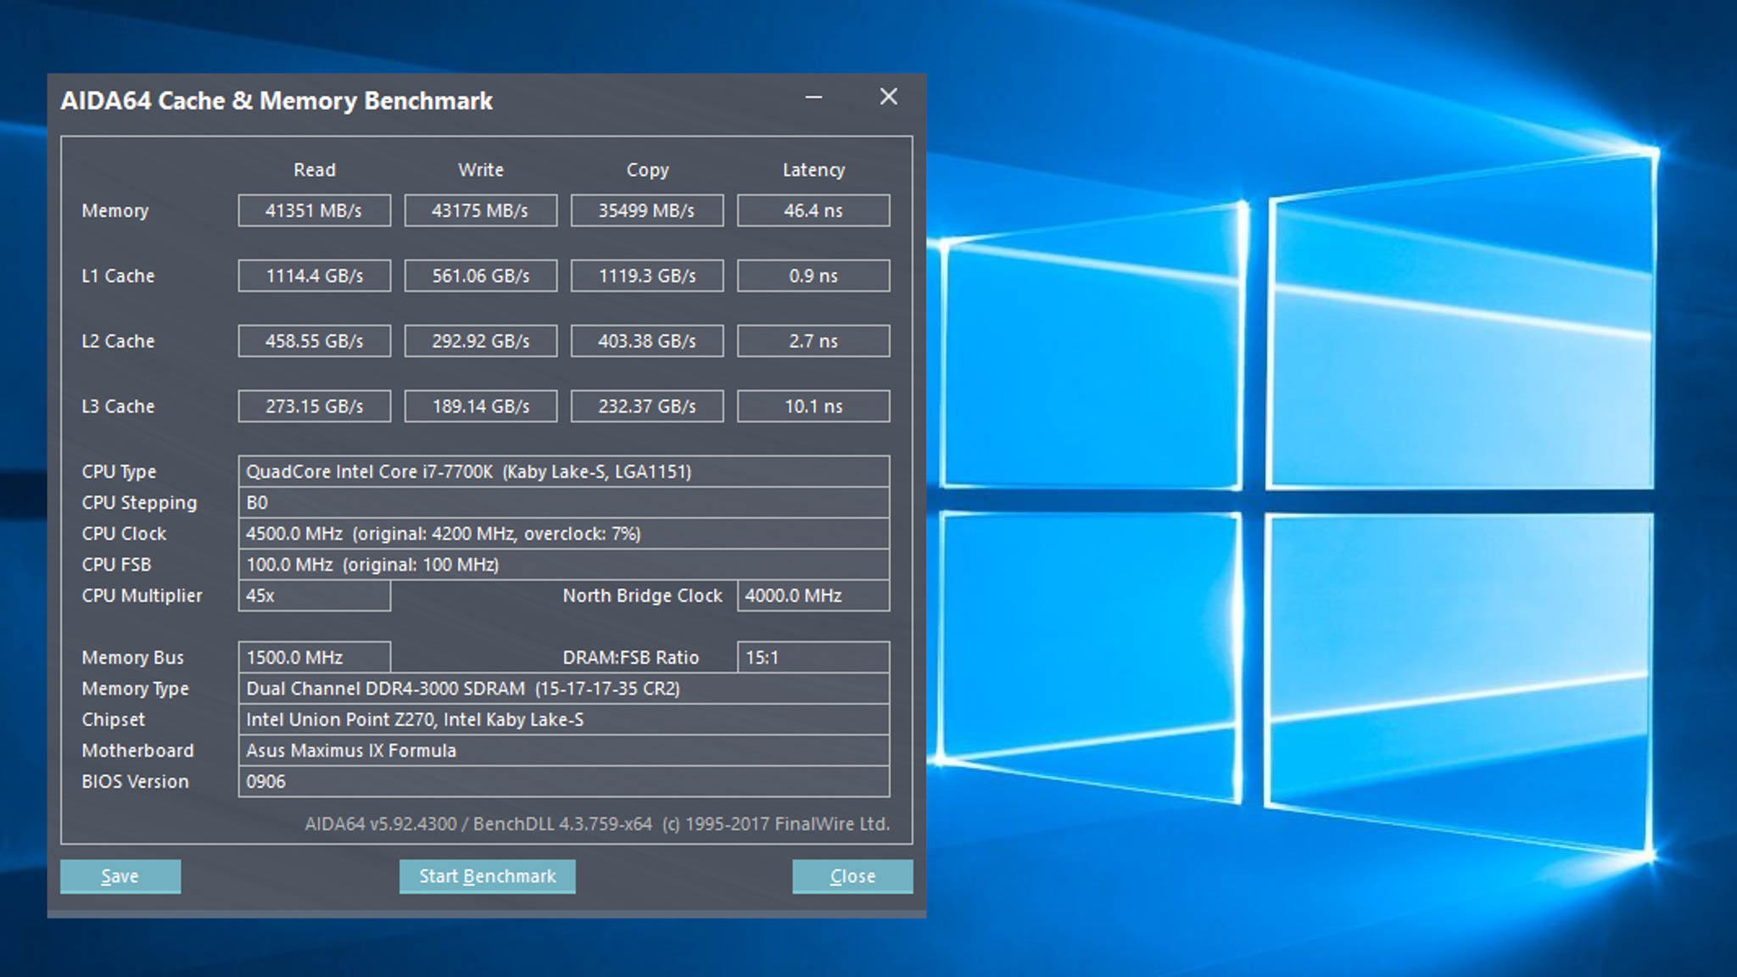Click the Close button at bottom

tap(852, 876)
